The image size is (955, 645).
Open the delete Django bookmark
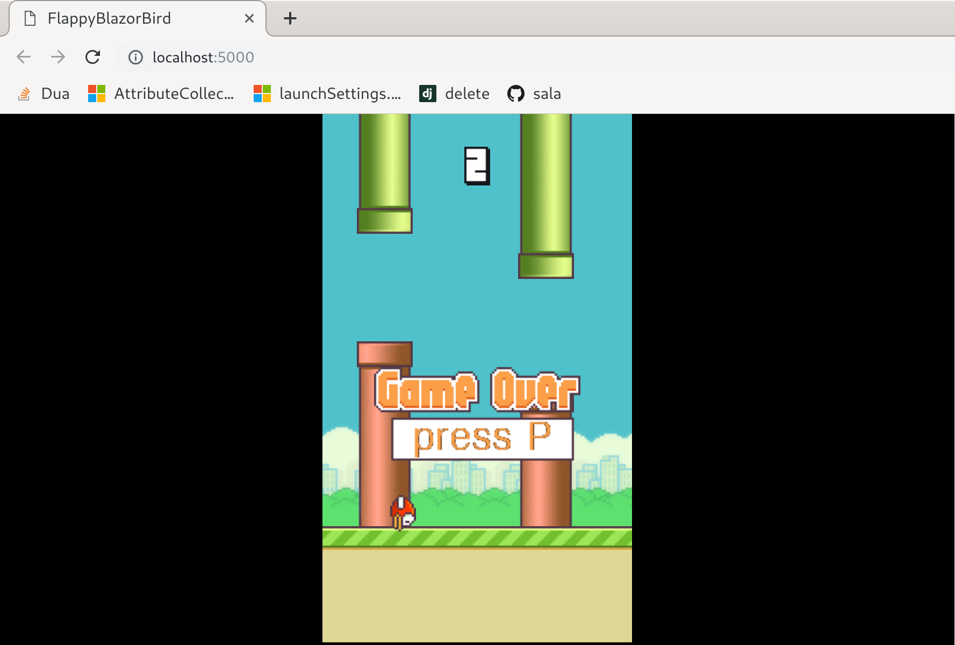(x=454, y=94)
